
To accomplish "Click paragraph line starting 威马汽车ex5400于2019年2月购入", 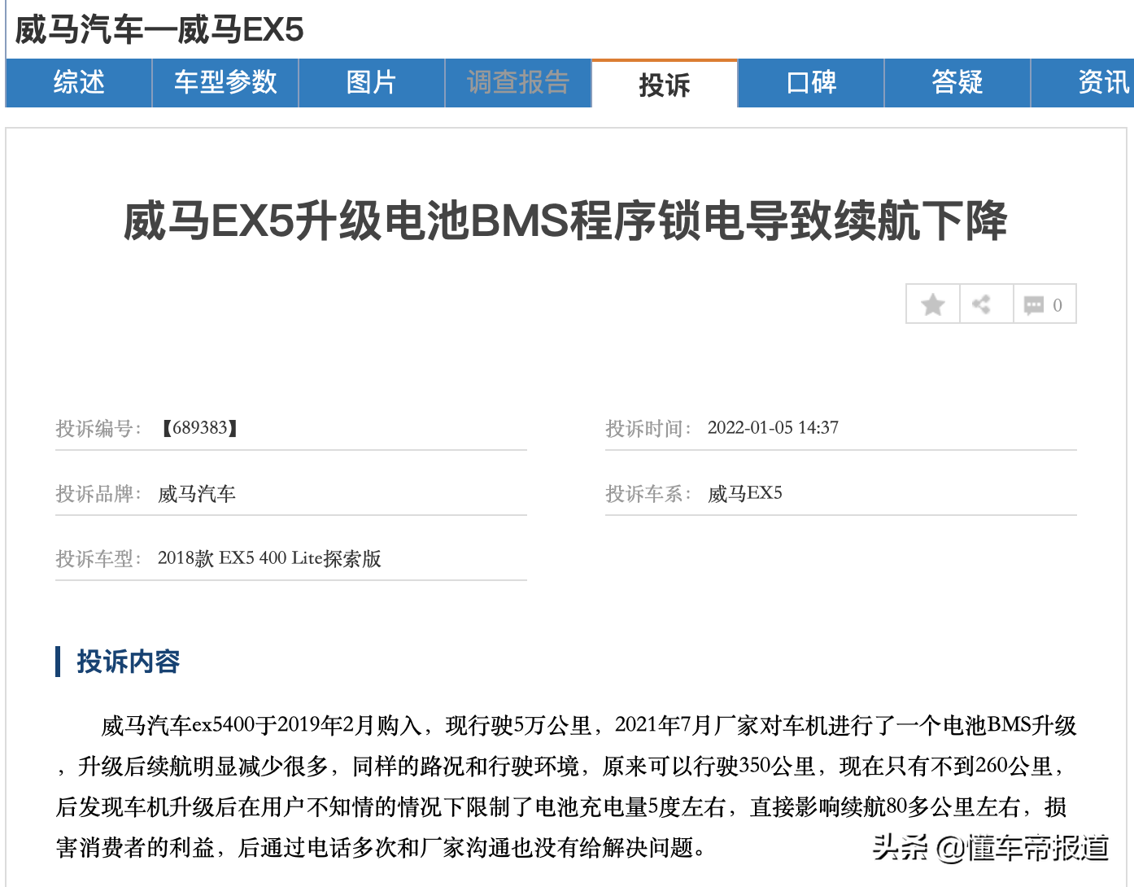I will pyautogui.click(x=589, y=725).
